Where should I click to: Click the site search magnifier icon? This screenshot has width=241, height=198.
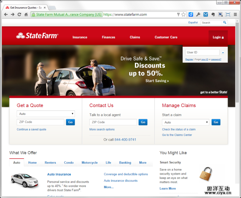(x=225, y=23)
